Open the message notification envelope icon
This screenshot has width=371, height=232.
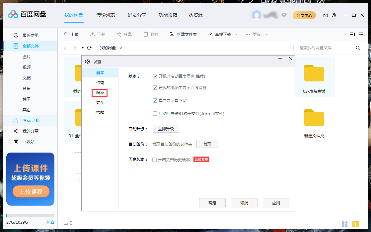point(326,15)
